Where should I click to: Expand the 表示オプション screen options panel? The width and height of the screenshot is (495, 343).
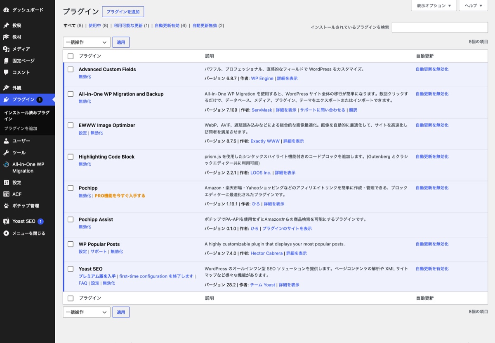[434, 6]
